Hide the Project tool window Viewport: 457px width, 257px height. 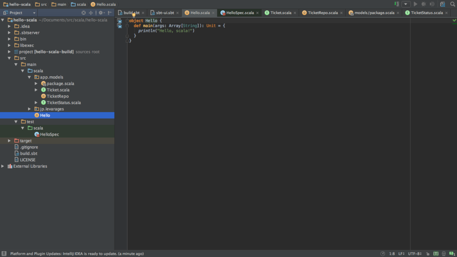tap(110, 13)
